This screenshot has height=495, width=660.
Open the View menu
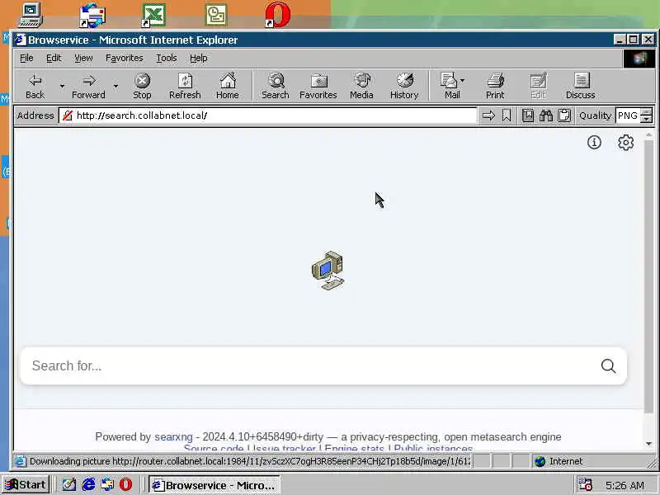point(83,58)
